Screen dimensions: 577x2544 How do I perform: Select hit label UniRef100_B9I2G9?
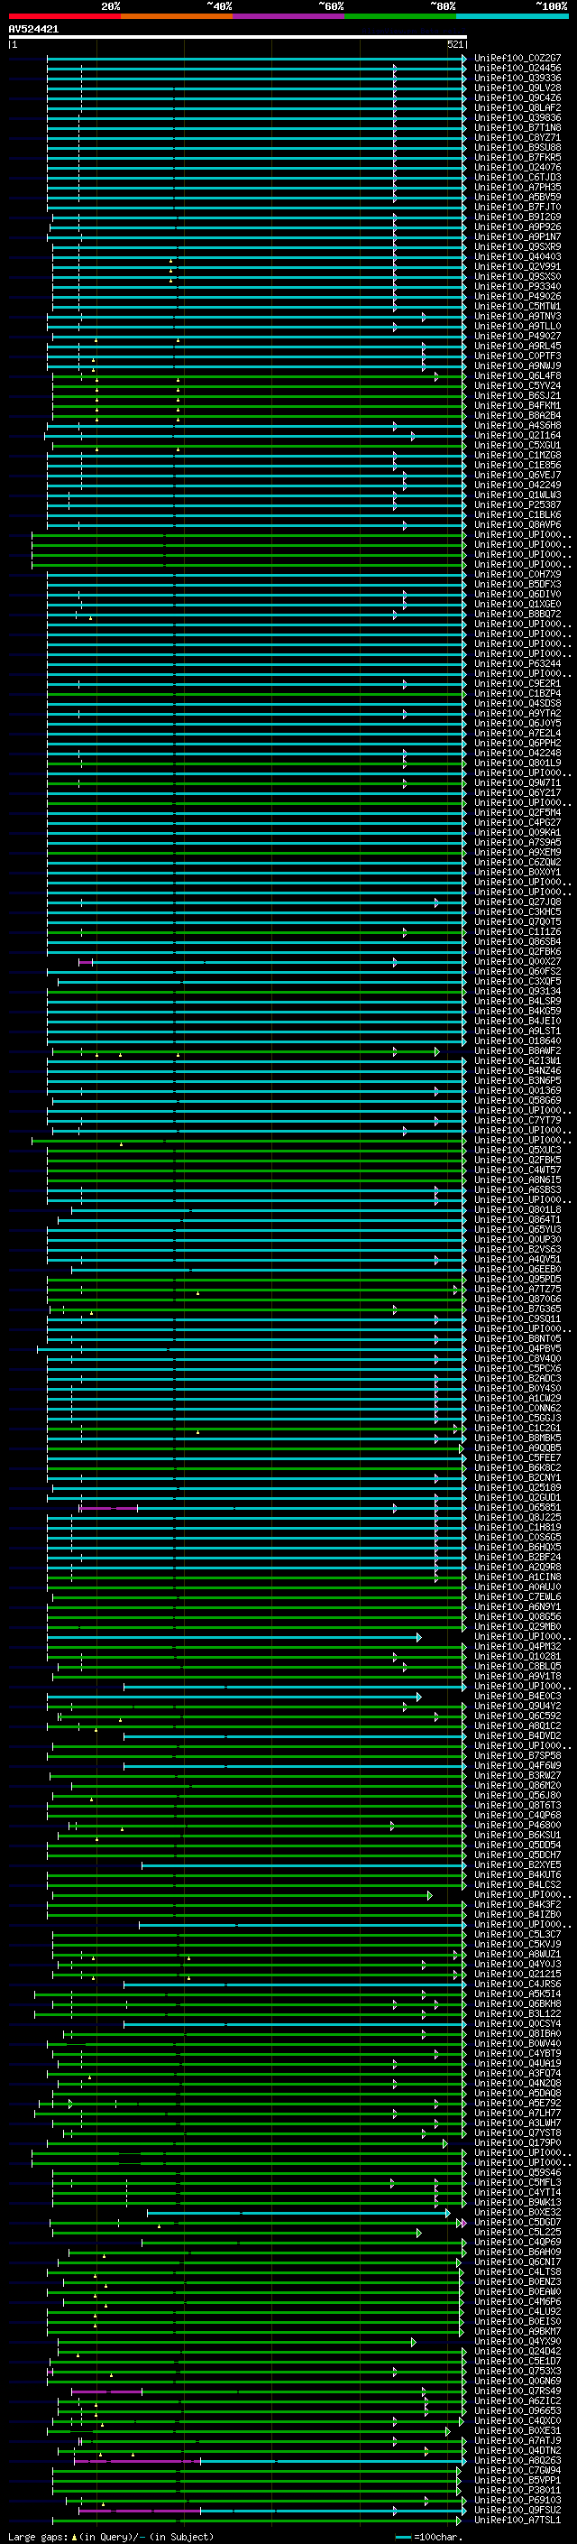click(517, 217)
